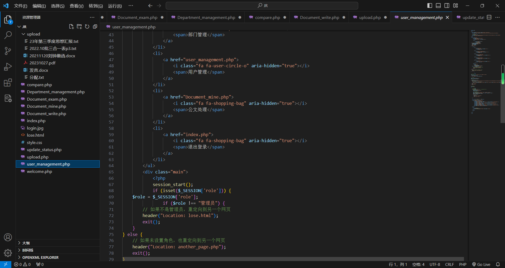
Task: Open the Source Control view
Action: (x=8, y=51)
